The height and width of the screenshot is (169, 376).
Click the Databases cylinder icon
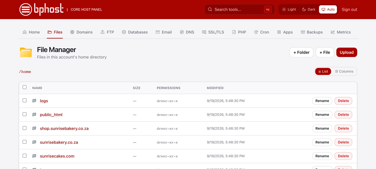tap(124, 32)
